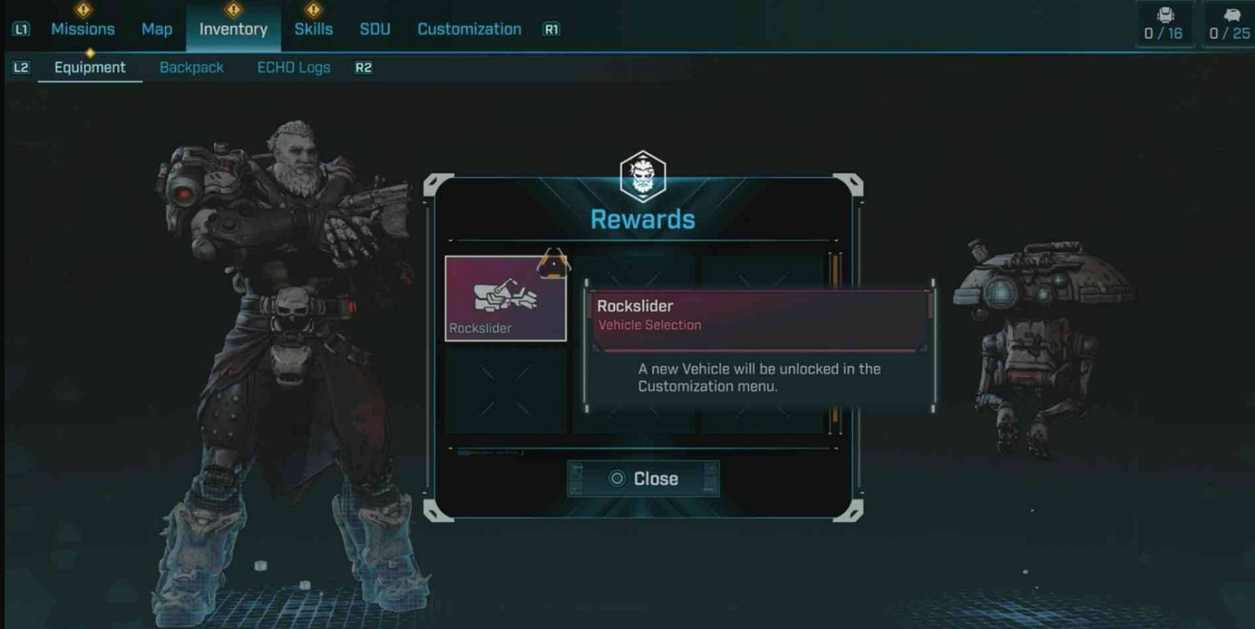Open the SDU tab

pos(375,29)
